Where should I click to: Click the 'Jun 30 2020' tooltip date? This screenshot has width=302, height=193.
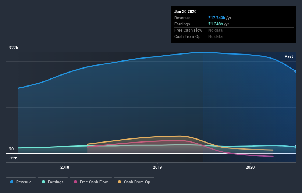tap(185, 11)
